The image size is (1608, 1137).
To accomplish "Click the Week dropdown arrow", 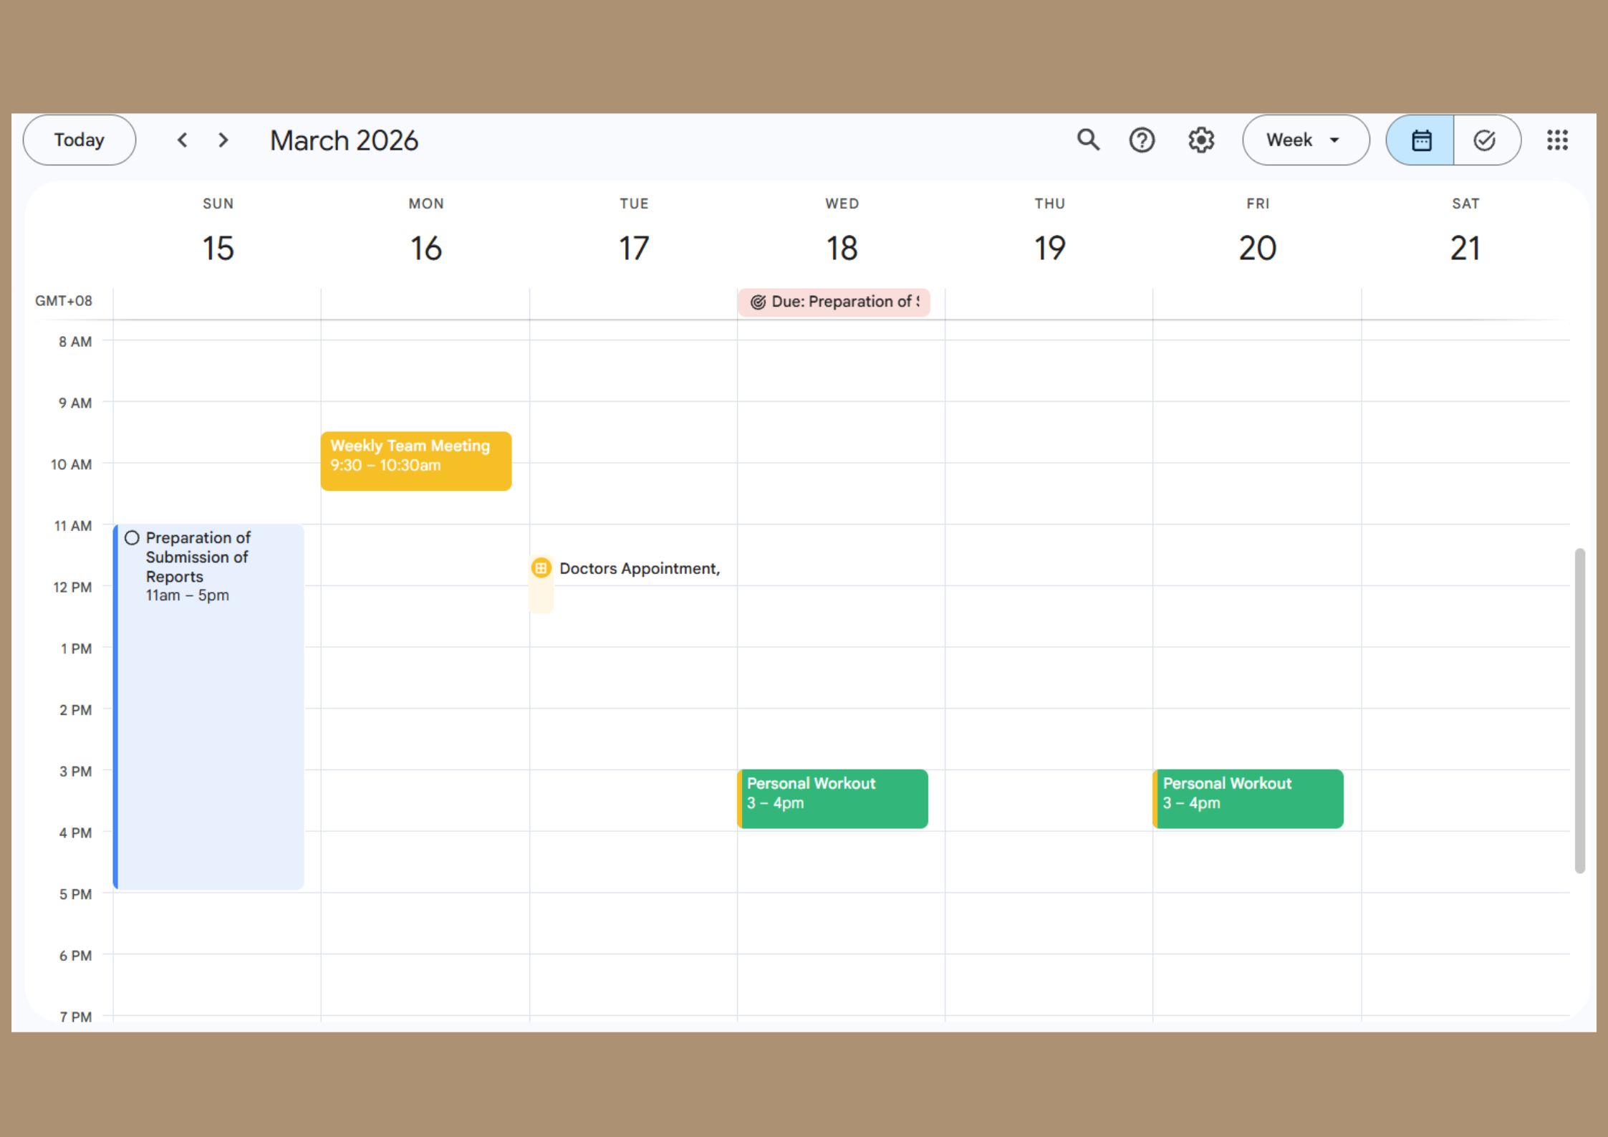I will click(x=1334, y=140).
